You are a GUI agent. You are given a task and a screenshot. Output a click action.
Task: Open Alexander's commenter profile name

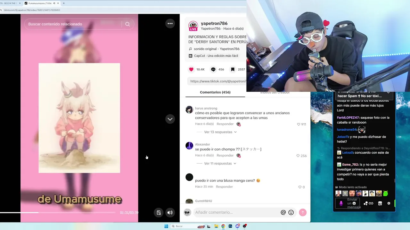coord(202,144)
